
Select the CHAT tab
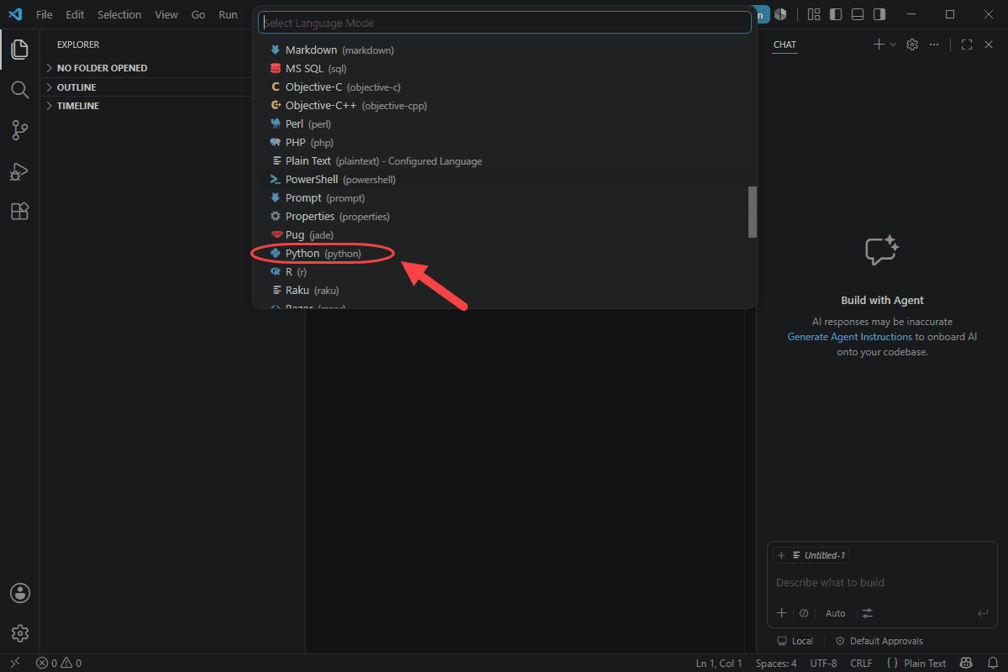785,45
